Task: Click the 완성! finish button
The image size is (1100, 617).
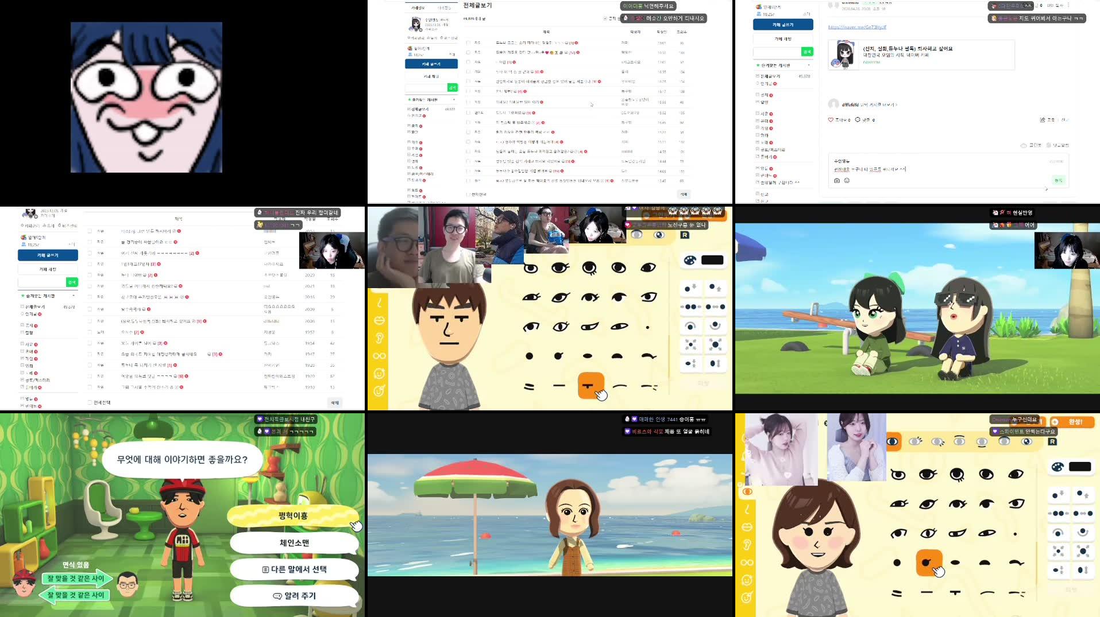Action: click(1072, 422)
